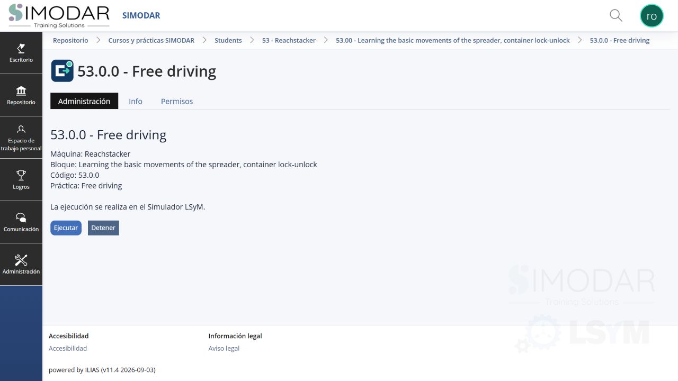The height and width of the screenshot is (381, 678).
Task: Open the Aviso legal footer link
Action: pyautogui.click(x=224, y=348)
